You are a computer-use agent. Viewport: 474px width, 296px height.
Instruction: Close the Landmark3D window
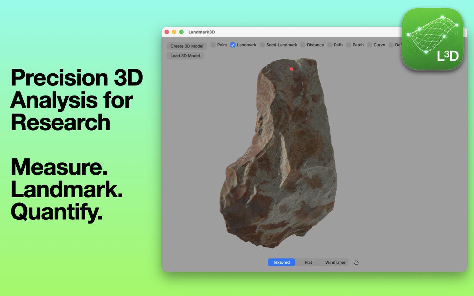coord(167,32)
